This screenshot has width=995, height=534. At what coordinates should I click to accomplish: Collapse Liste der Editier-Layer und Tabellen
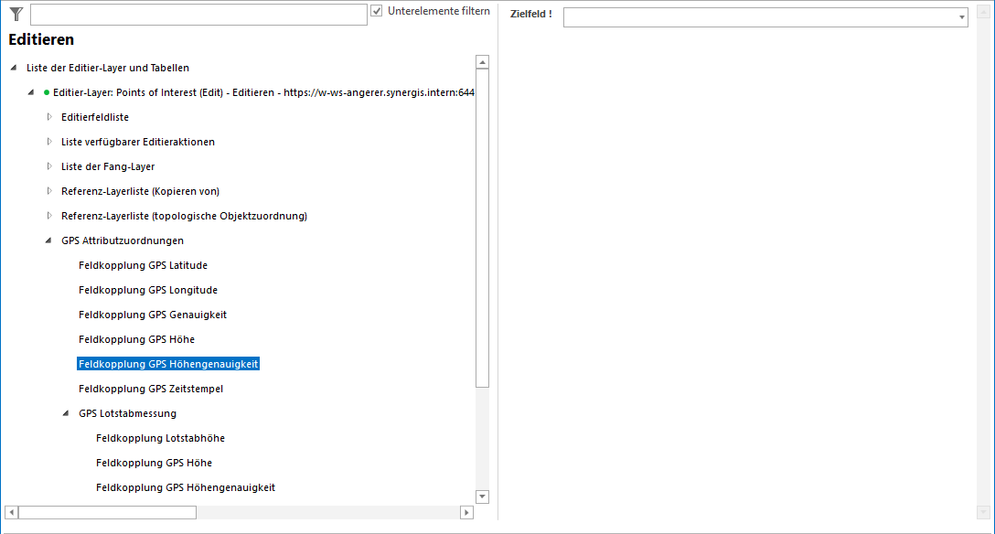point(14,68)
